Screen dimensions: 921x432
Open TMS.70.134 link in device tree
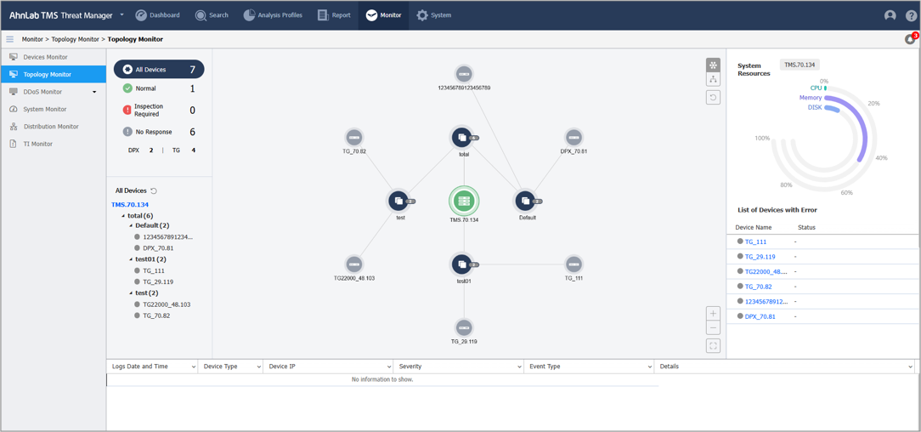coord(130,205)
